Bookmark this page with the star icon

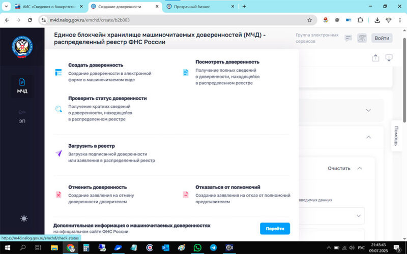(309, 20)
